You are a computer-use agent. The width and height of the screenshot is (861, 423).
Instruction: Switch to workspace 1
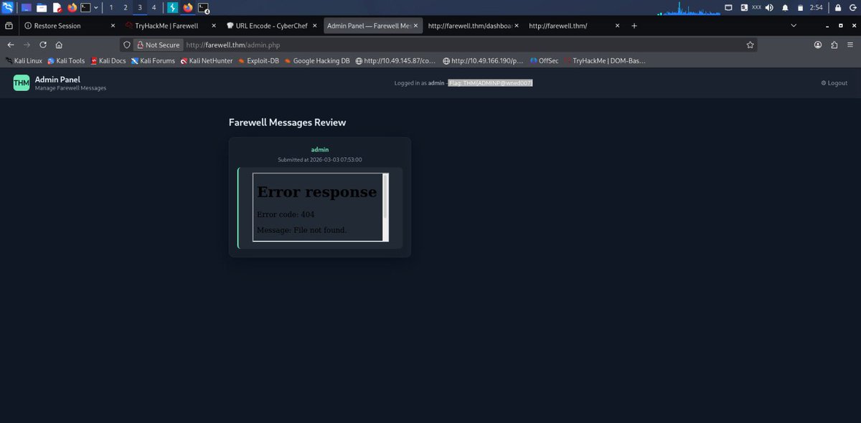(x=111, y=8)
